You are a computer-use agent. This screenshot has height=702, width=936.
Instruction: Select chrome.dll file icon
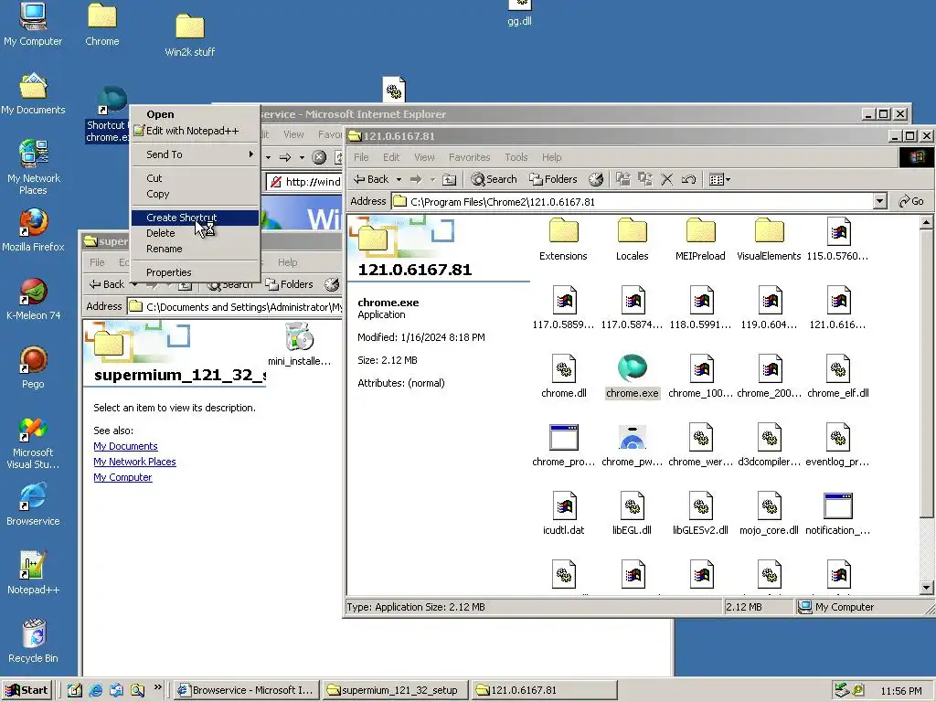pos(563,376)
